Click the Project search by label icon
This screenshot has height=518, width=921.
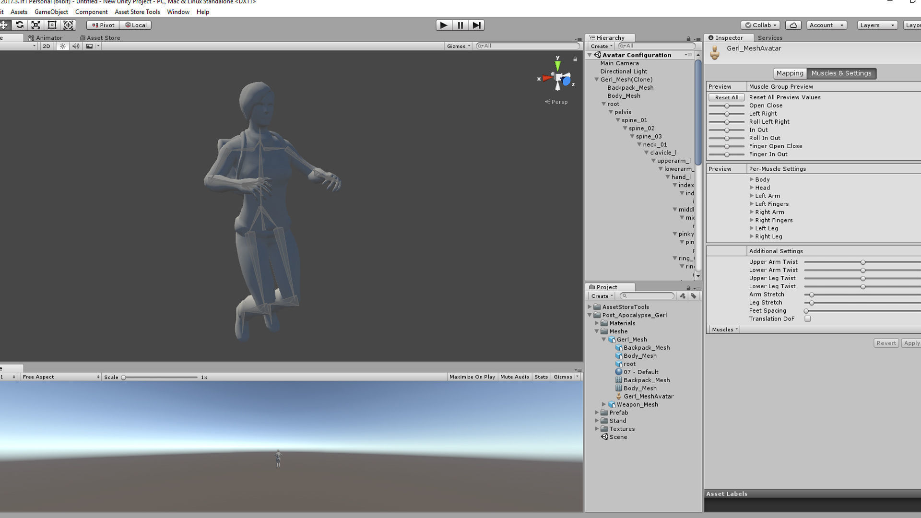coord(693,296)
